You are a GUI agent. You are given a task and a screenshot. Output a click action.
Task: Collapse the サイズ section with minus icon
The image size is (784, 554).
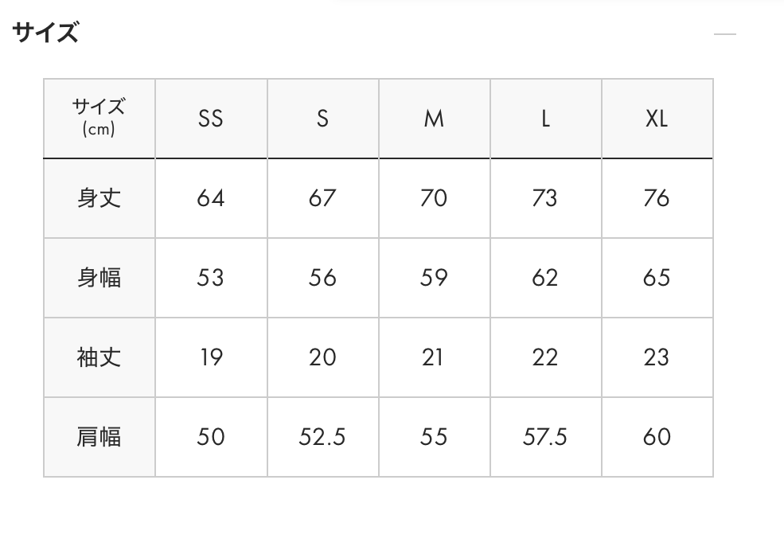(724, 34)
